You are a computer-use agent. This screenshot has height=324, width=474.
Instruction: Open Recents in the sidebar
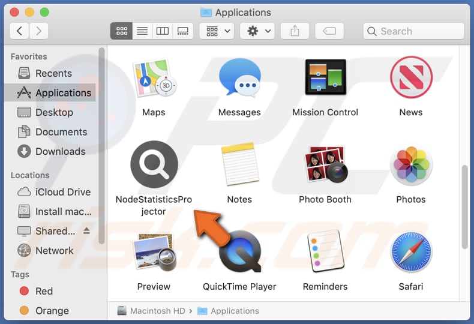coord(50,73)
